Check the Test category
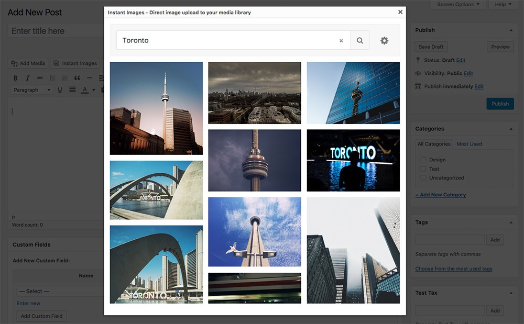This screenshot has height=324, width=524. tap(423, 169)
